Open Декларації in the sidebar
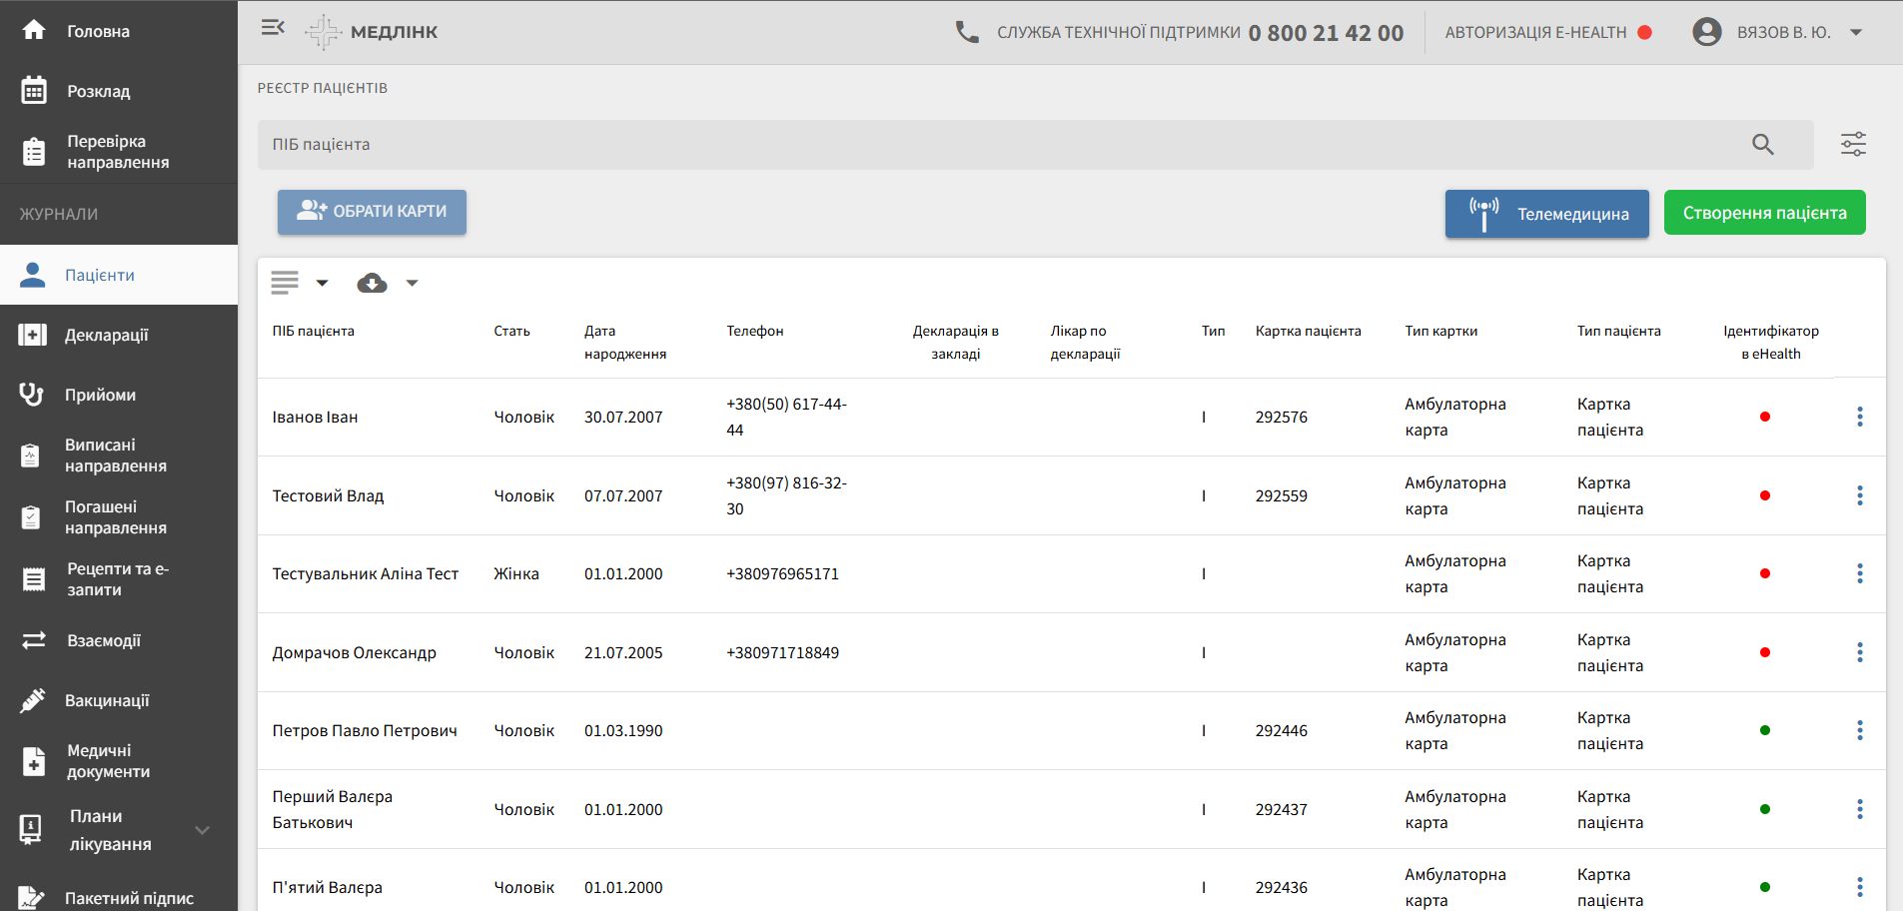The image size is (1903, 911). pyautogui.click(x=106, y=336)
